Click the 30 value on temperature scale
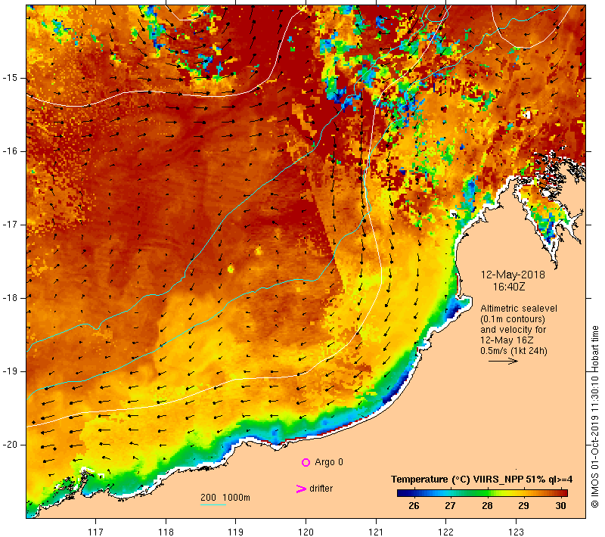605x537 pixels. tap(560, 506)
